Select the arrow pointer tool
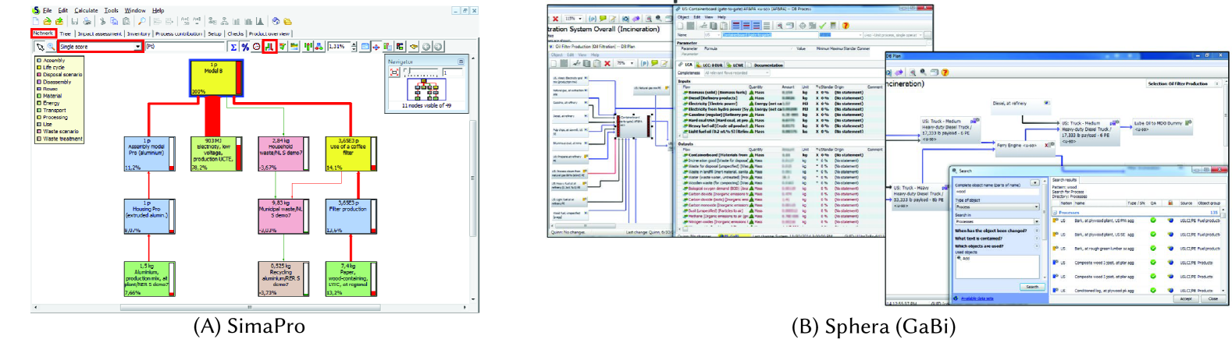The height and width of the screenshot is (339, 1232). click(40, 47)
